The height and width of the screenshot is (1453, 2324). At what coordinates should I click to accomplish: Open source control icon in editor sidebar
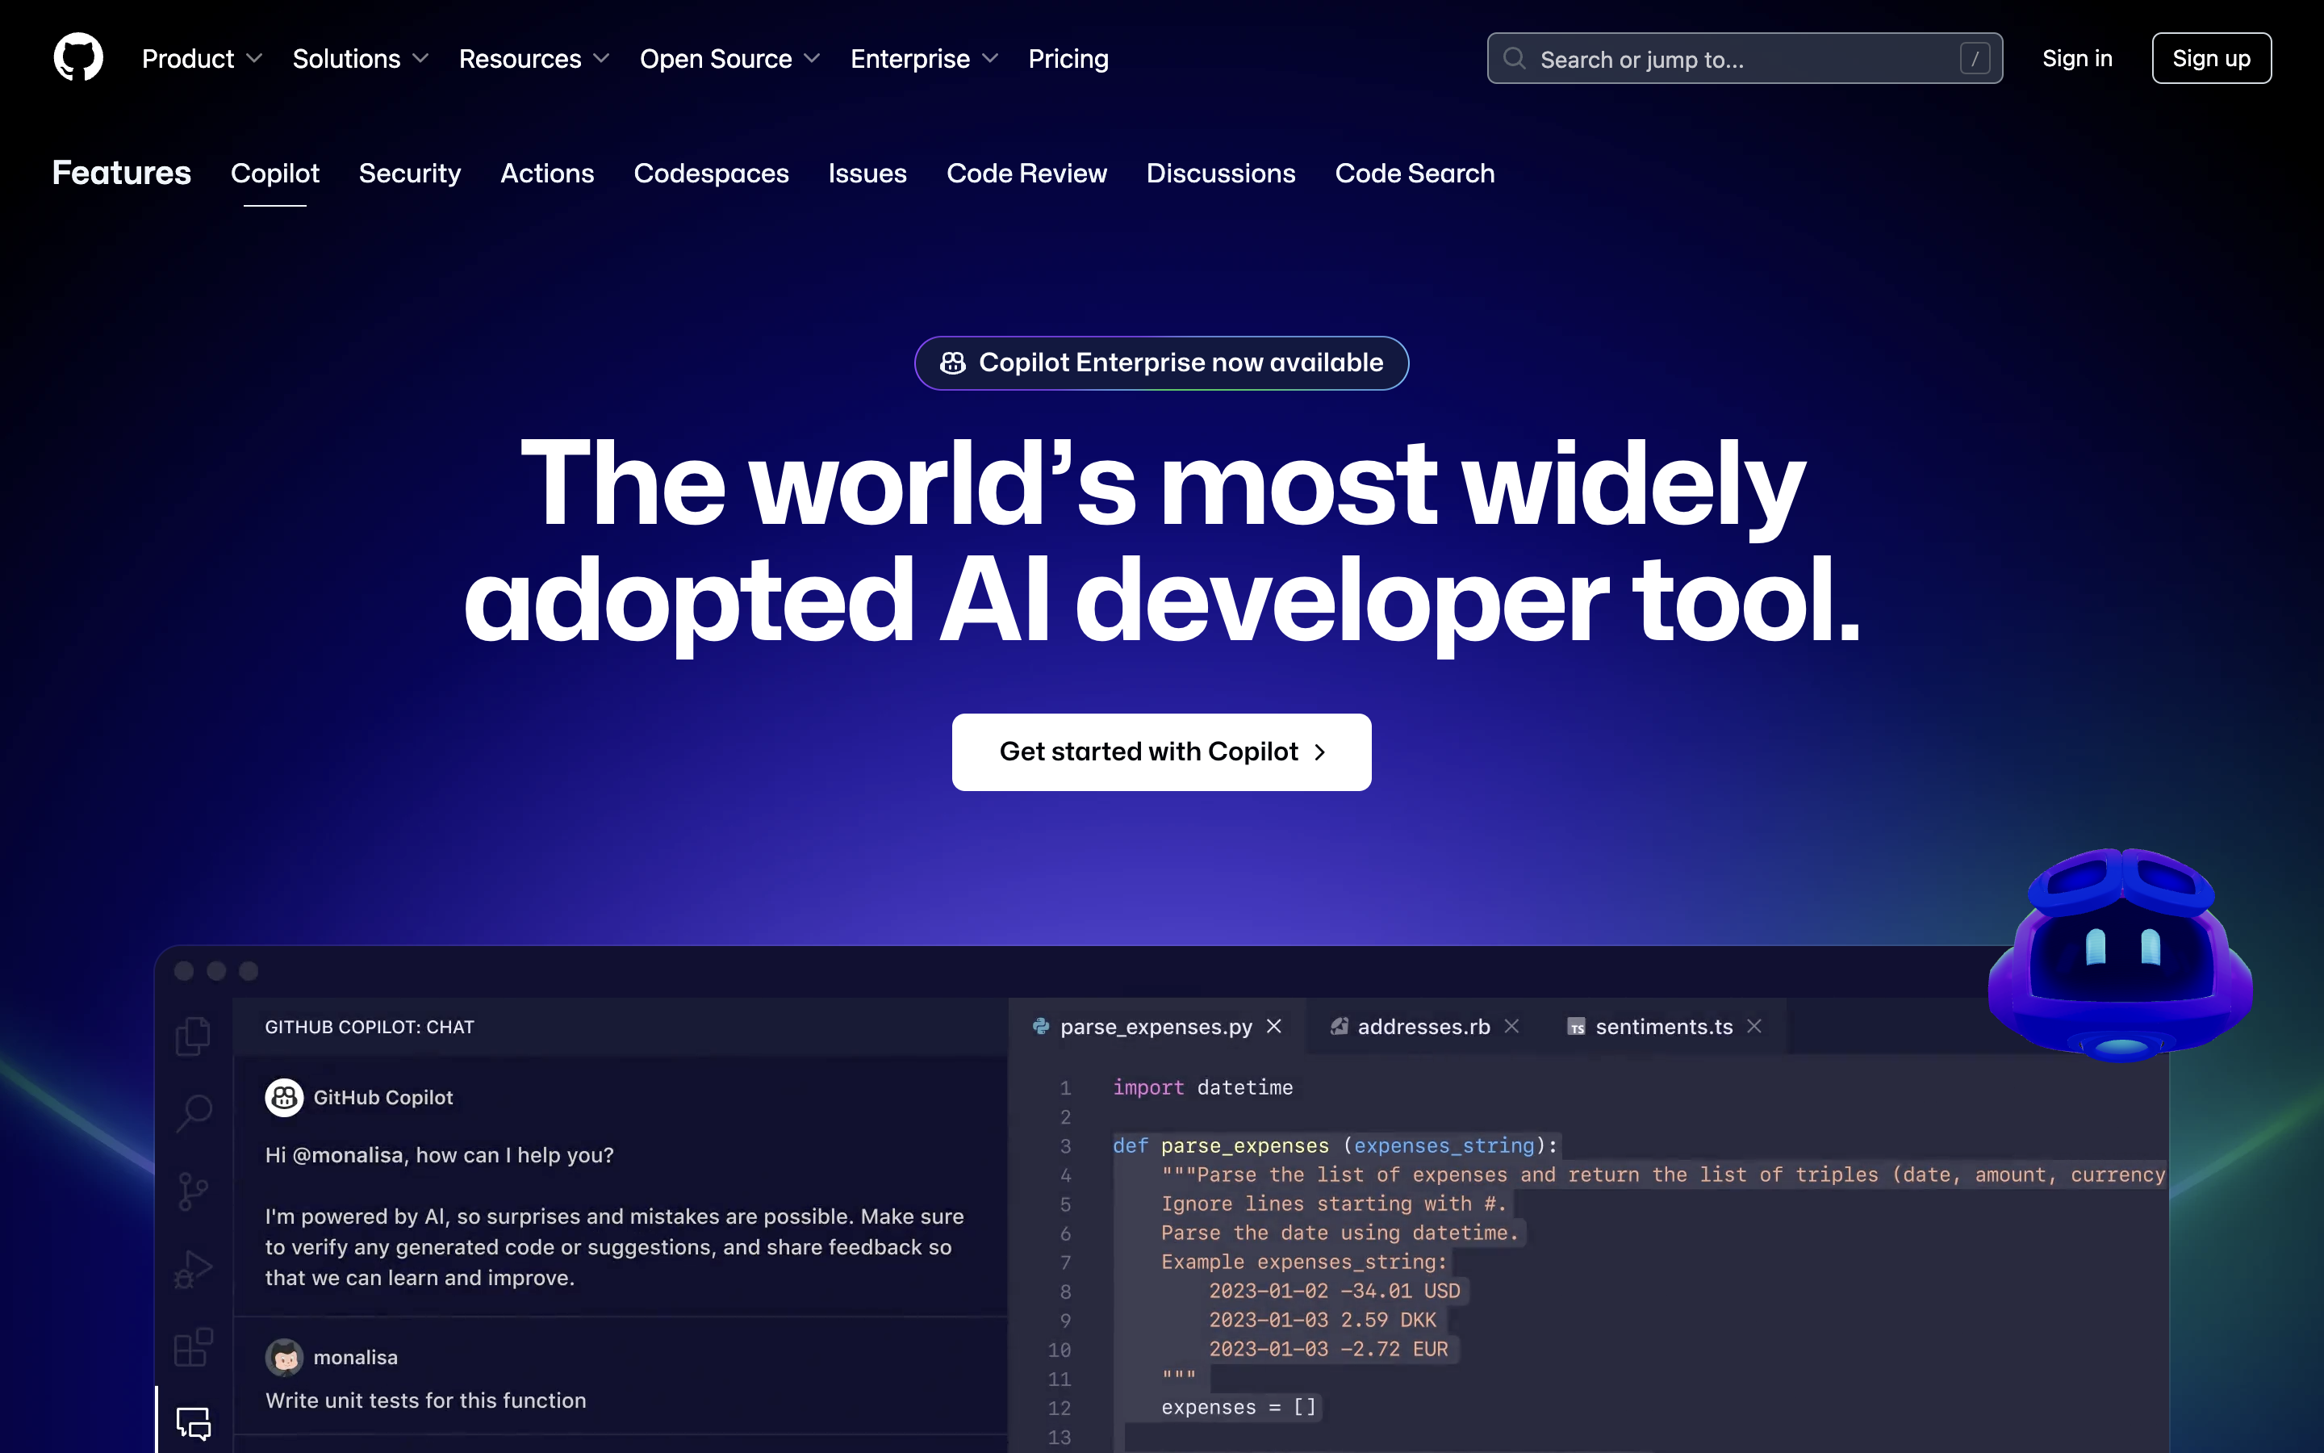[193, 1191]
